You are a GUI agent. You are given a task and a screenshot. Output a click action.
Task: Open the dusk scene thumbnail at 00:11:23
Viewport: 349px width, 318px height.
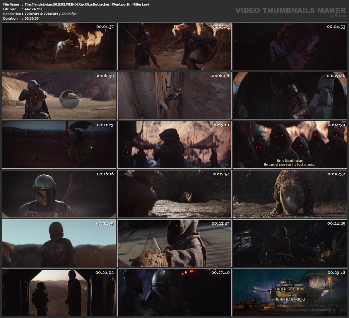(59, 145)
